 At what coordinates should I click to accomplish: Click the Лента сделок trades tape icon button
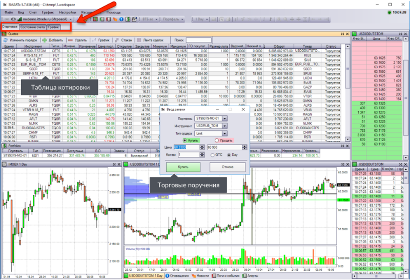tap(139, 40)
